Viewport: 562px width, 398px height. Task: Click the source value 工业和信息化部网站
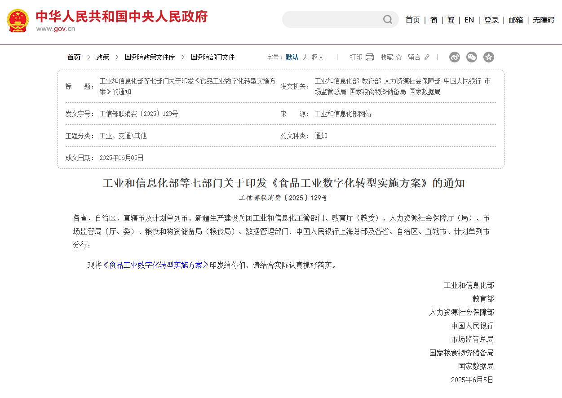343,114
